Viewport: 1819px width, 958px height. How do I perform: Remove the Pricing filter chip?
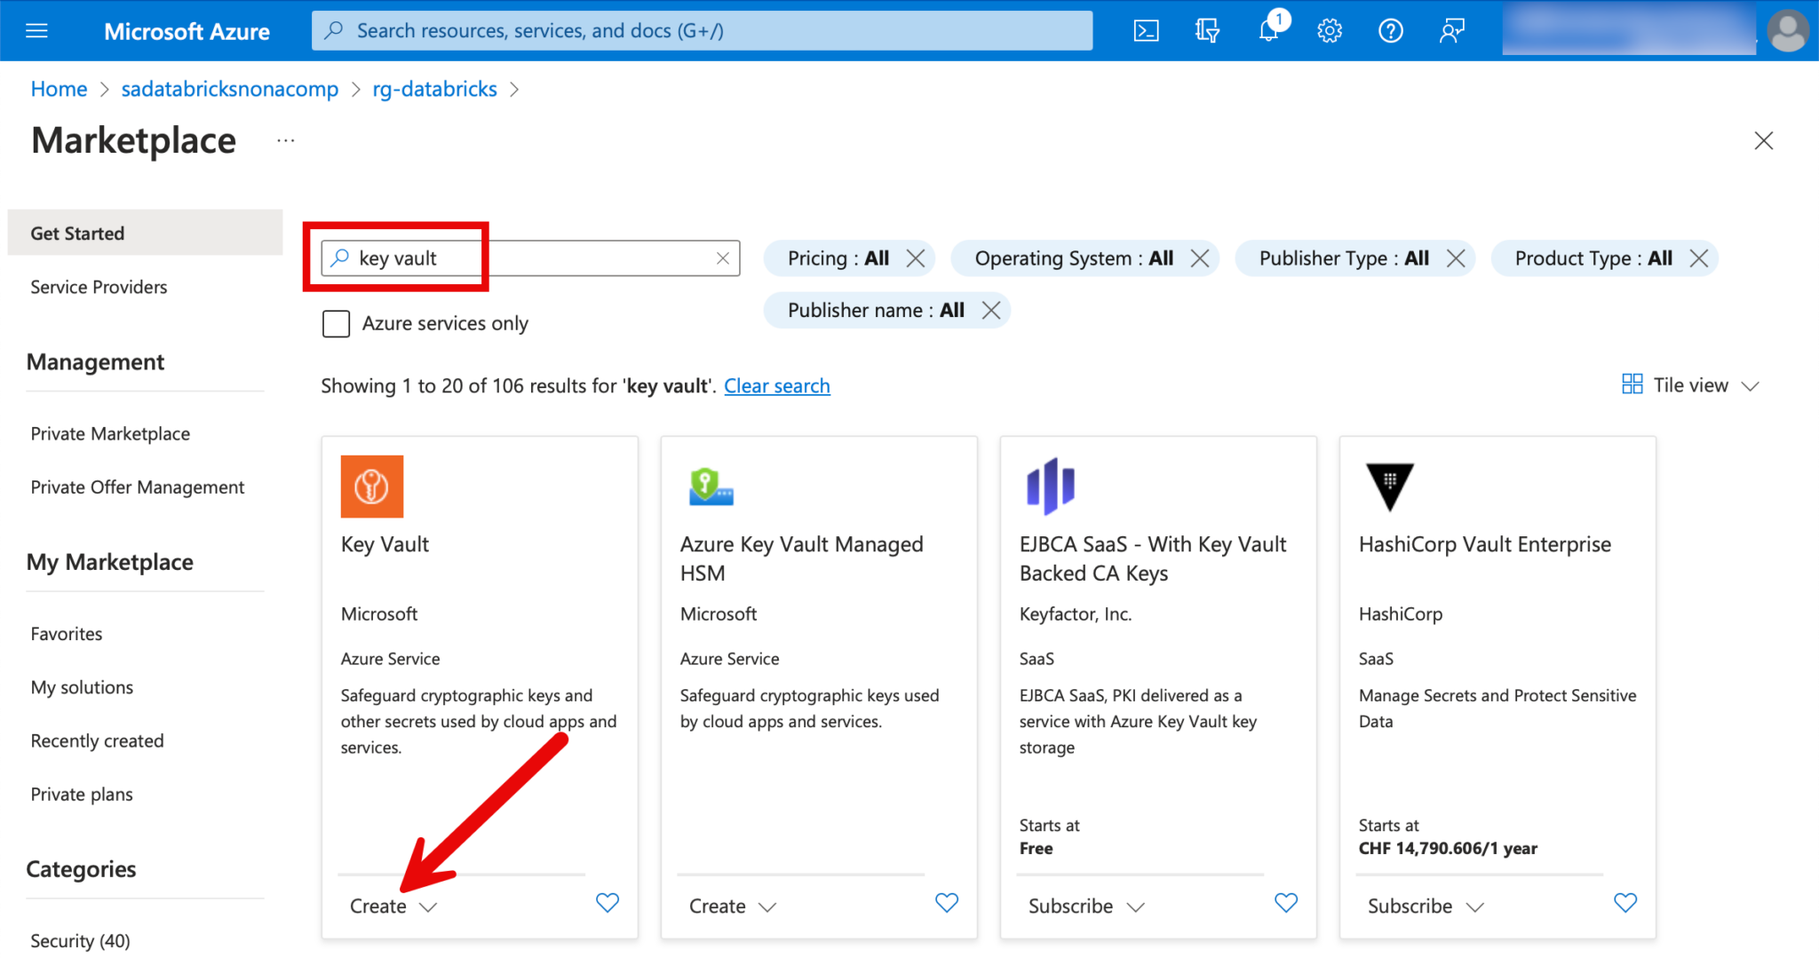tap(916, 258)
